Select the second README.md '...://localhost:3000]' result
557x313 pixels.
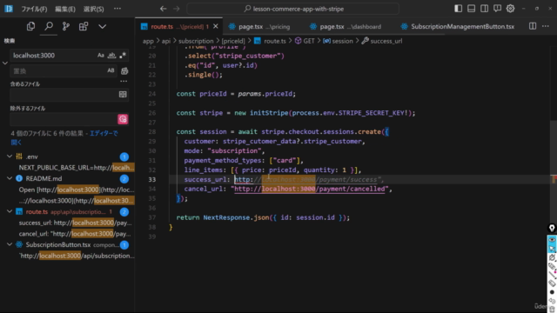click(x=77, y=201)
